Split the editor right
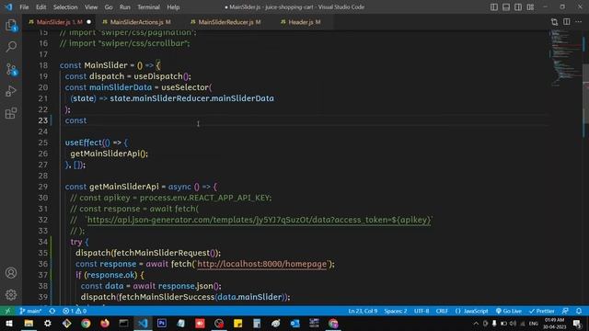This screenshot has height=331, width=589. 567,22
